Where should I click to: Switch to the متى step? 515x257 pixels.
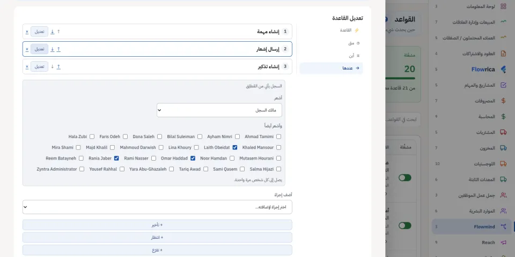click(x=331, y=43)
